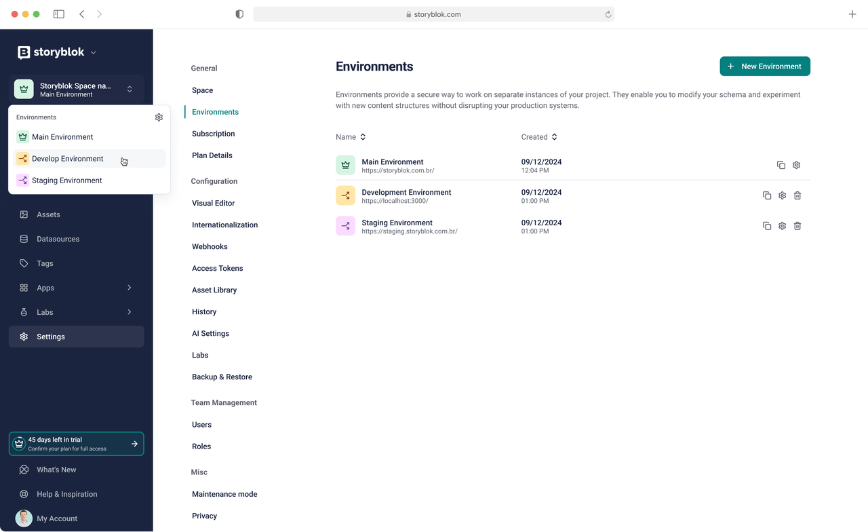Open Maintenance mode settings
The width and height of the screenshot is (868, 532).
(x=224, y=494)
